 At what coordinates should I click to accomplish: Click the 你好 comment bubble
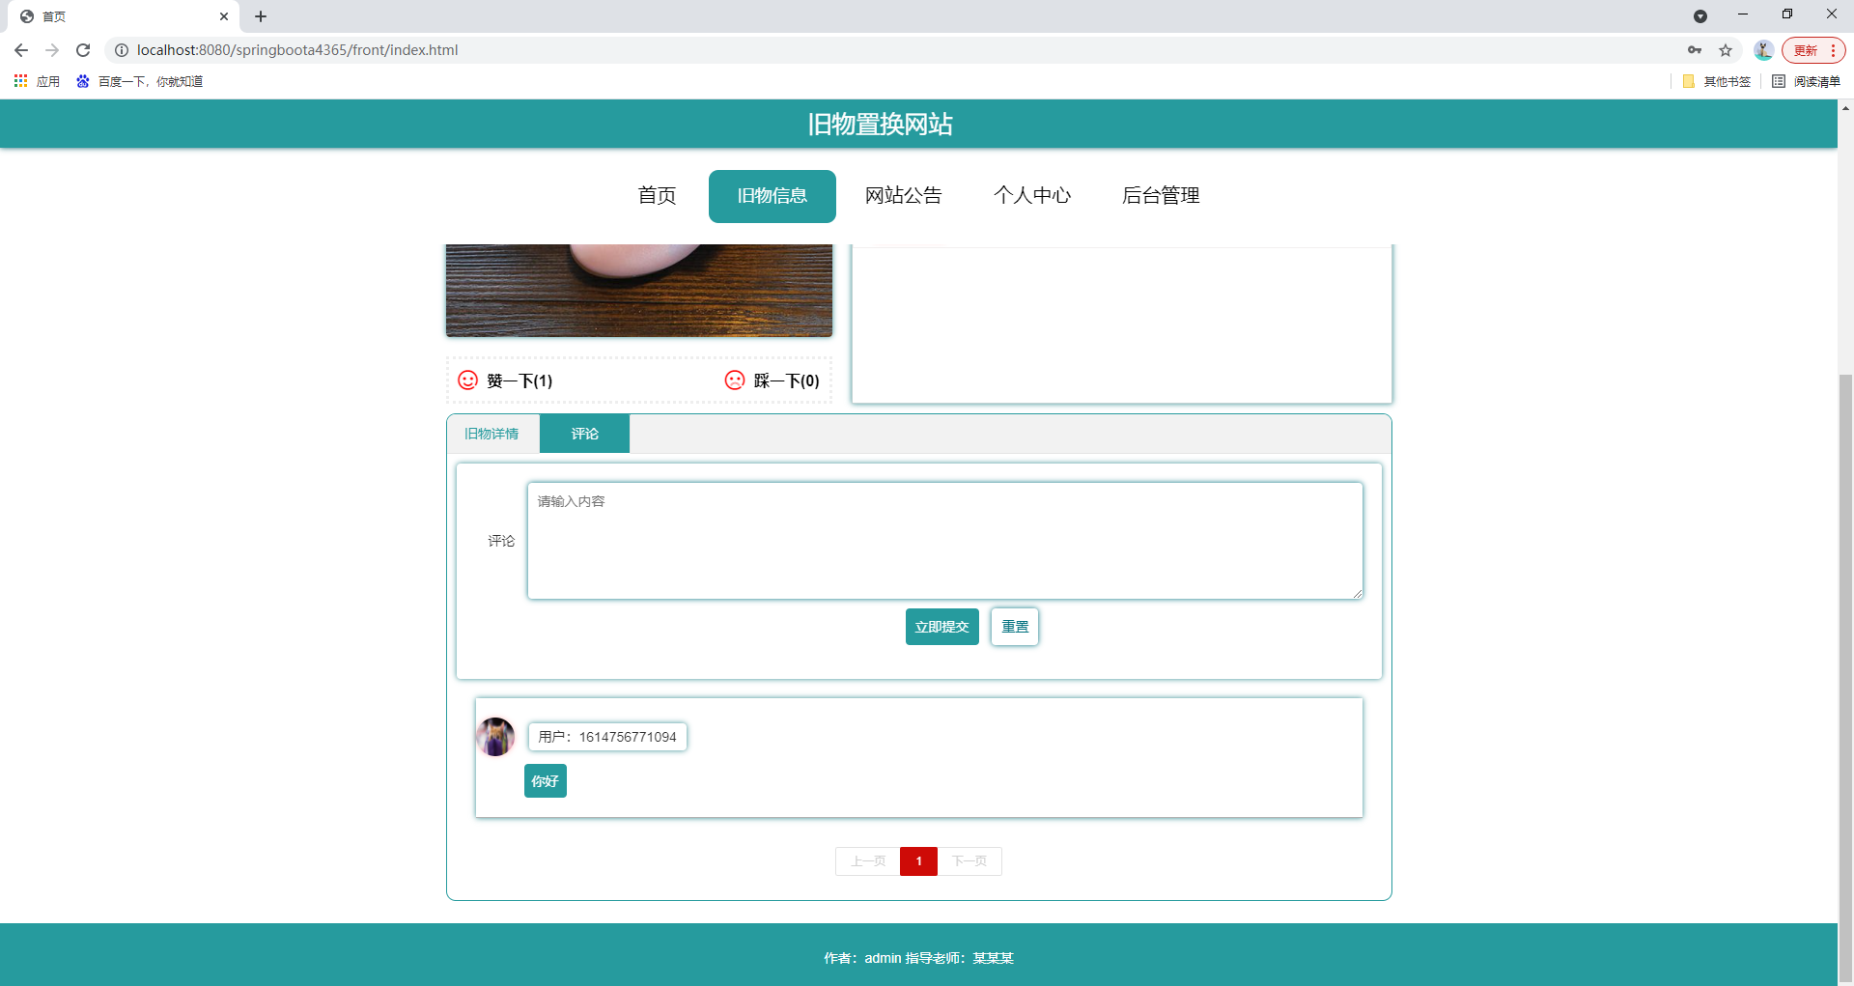coord(546,781)
